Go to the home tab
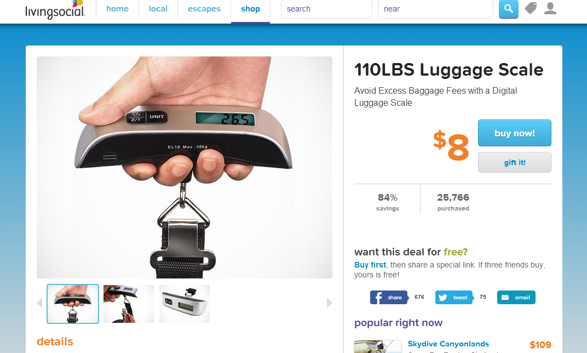The width and height of the screenshot is (587, 353). click(x=117, y=9)
